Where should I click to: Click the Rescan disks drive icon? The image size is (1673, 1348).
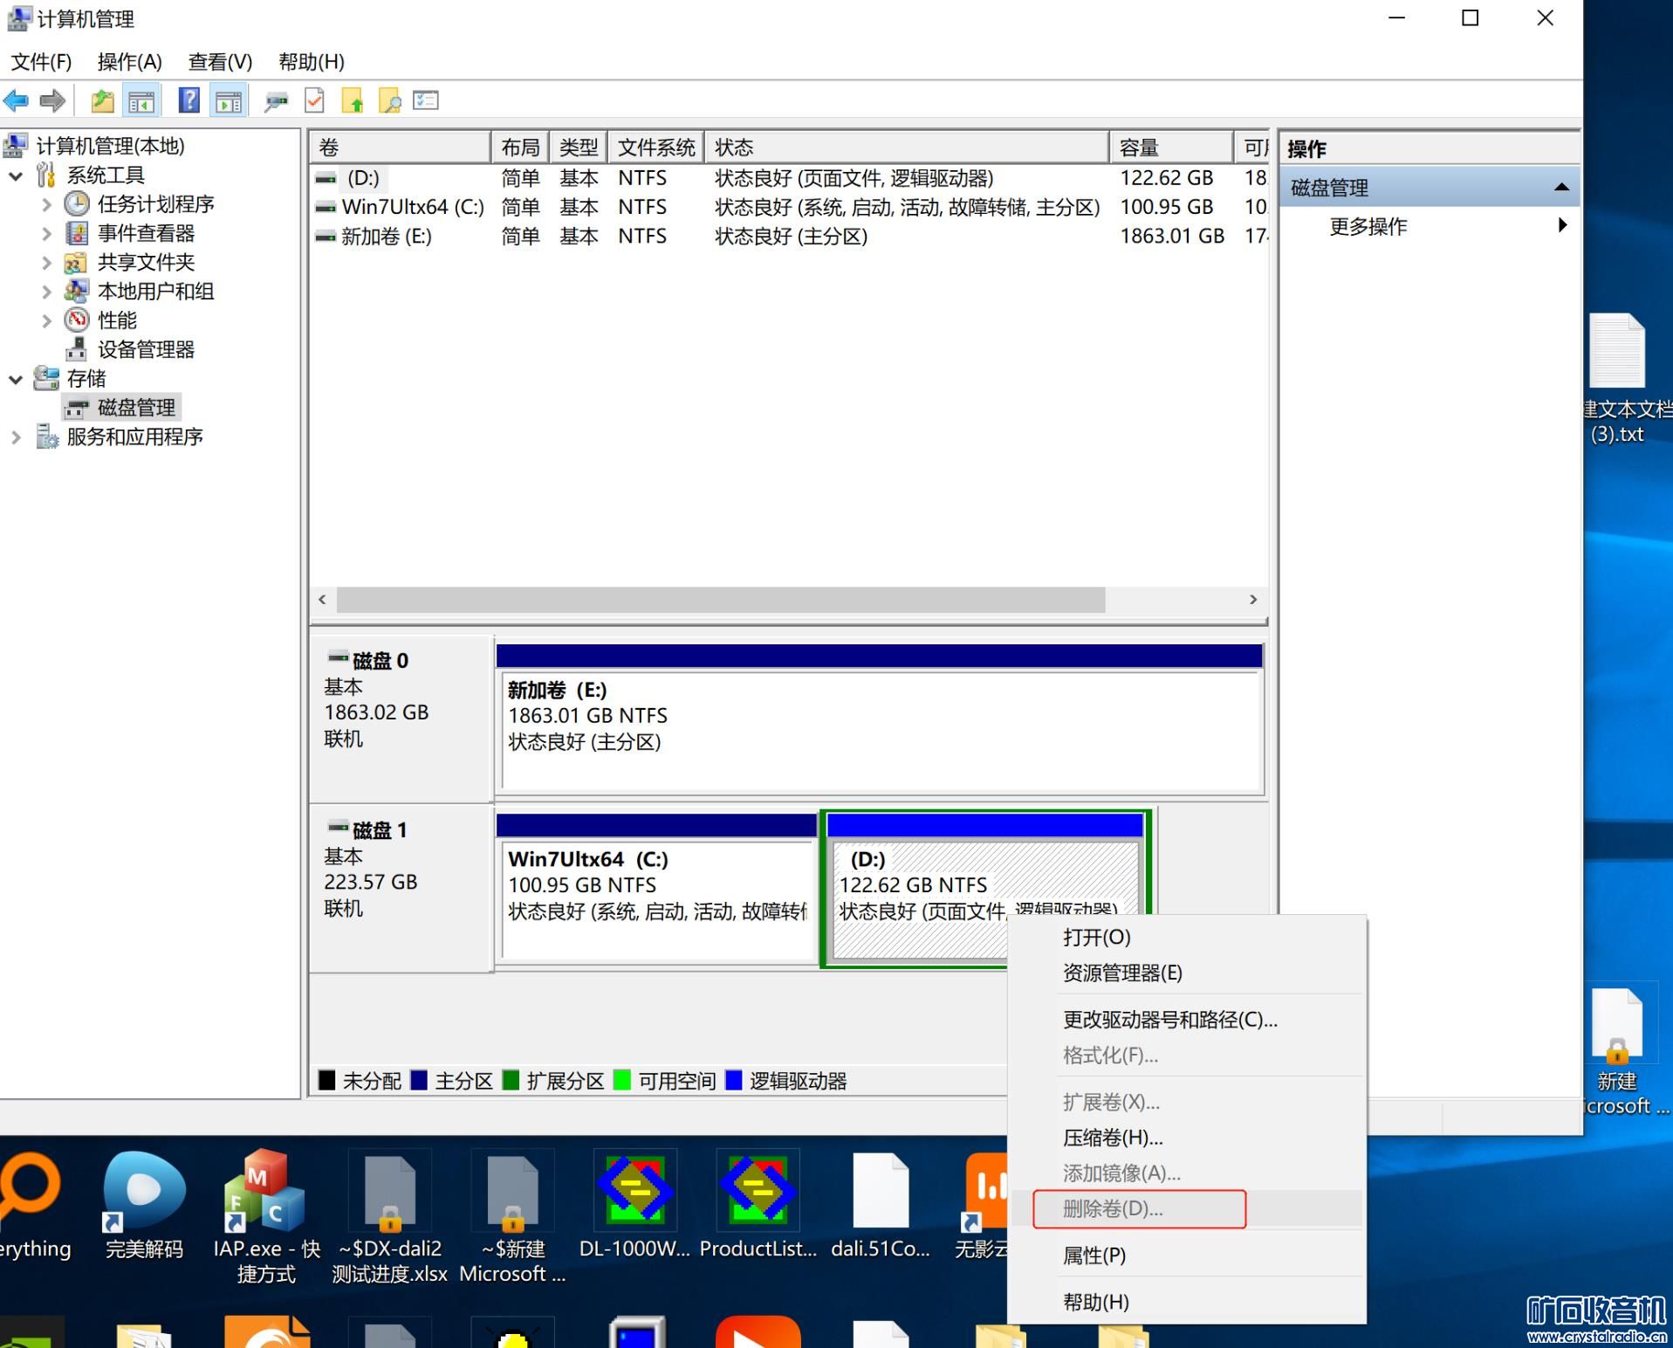point(277,101)
